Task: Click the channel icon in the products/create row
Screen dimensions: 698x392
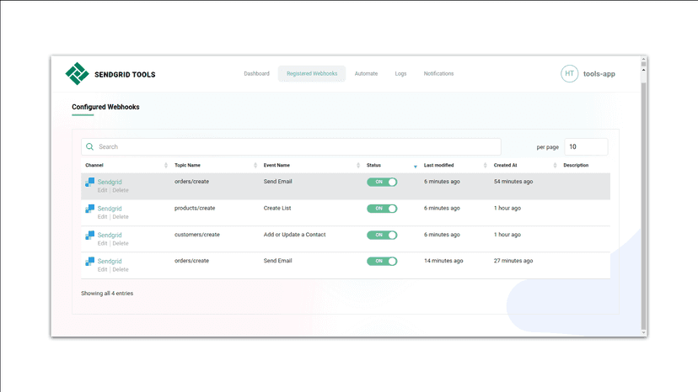Action: pyautogui.click(x=90, y=209)
